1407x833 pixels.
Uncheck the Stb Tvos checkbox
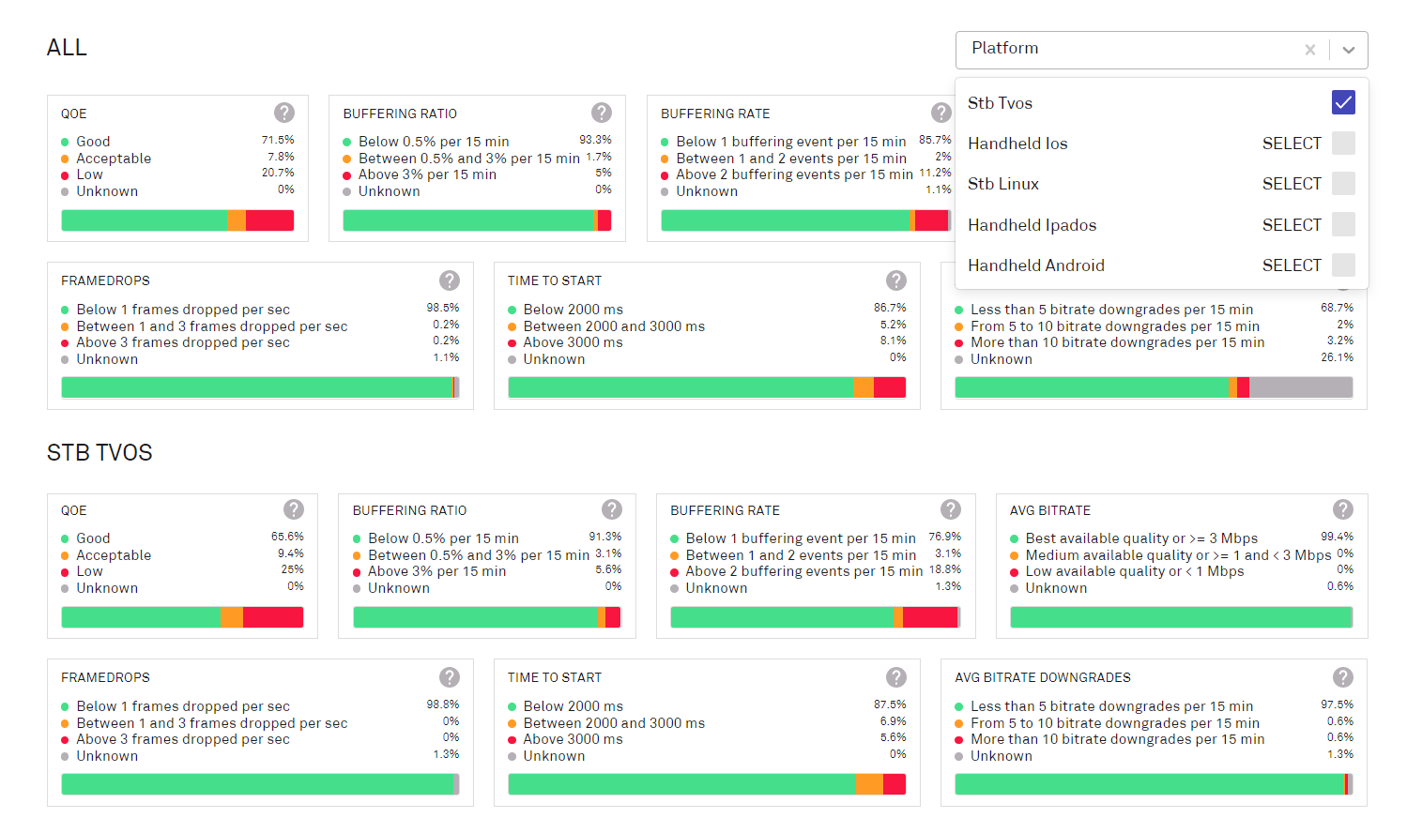coord(1343,102)
